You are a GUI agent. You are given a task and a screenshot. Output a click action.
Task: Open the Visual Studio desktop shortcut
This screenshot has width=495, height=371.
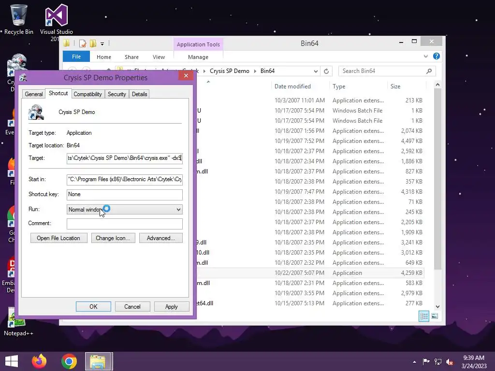point(56,19)
